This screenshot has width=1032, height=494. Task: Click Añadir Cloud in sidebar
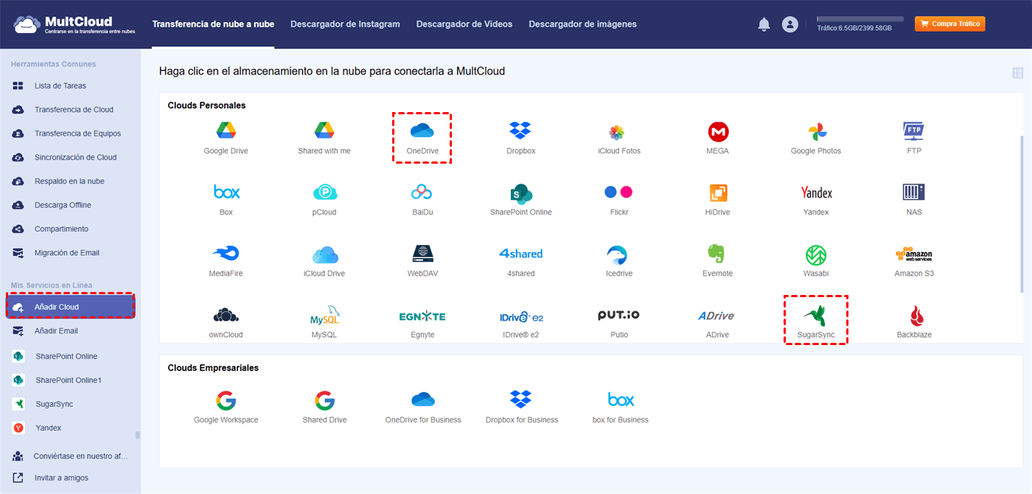pyautogui.click(x=70, y=307)
